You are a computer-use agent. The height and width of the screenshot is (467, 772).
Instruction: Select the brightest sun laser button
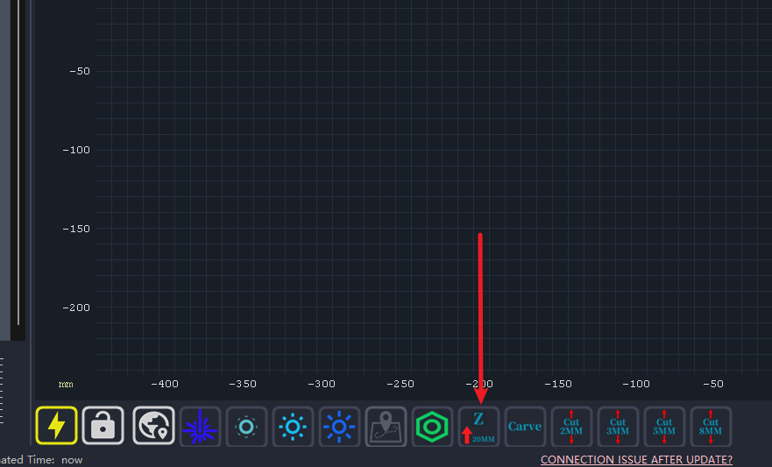click(339, 427)
